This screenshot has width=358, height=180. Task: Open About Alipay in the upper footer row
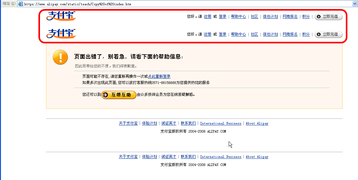point(257,124)
